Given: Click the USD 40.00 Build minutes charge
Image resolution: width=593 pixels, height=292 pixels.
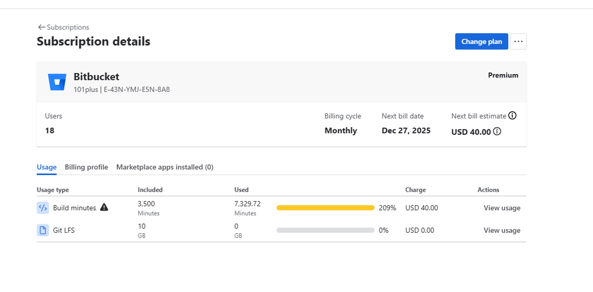Looking at the screenshot, I should 421,208.
